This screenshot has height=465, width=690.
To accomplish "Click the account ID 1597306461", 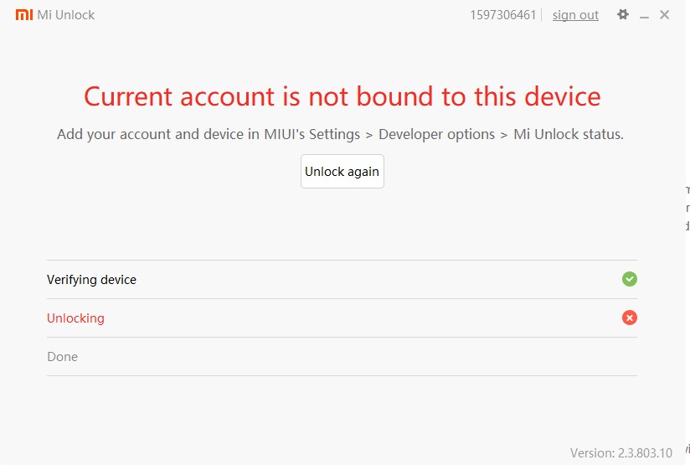I will [x=503, y=15].
